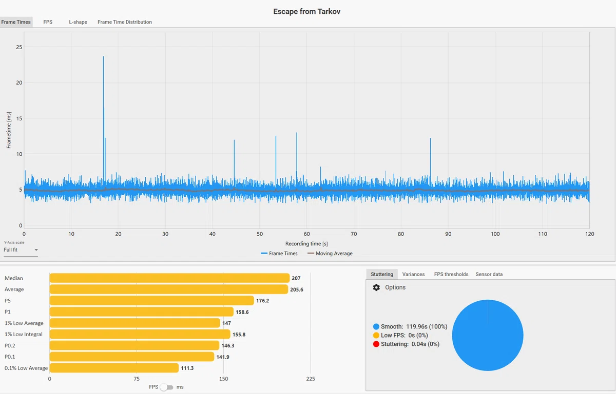Screen dimensions: 616x394
Task: Click the blue pie chart
Action: (x=488, y=336)
